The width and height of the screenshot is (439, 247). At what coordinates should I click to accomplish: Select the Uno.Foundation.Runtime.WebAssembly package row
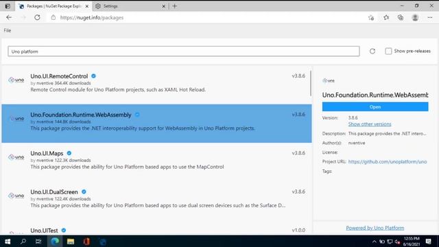156,123
